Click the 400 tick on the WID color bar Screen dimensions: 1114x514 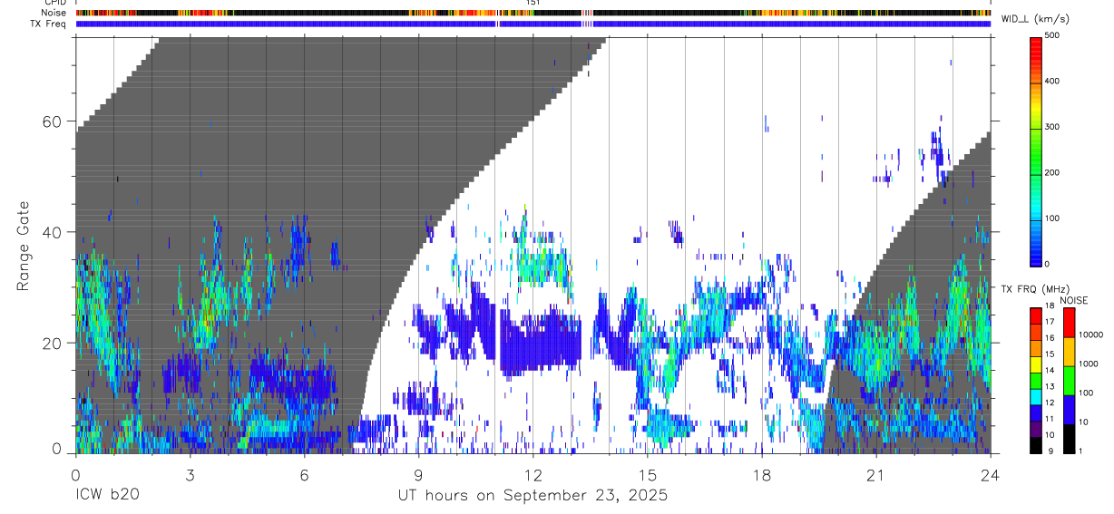pos(1051,82)
